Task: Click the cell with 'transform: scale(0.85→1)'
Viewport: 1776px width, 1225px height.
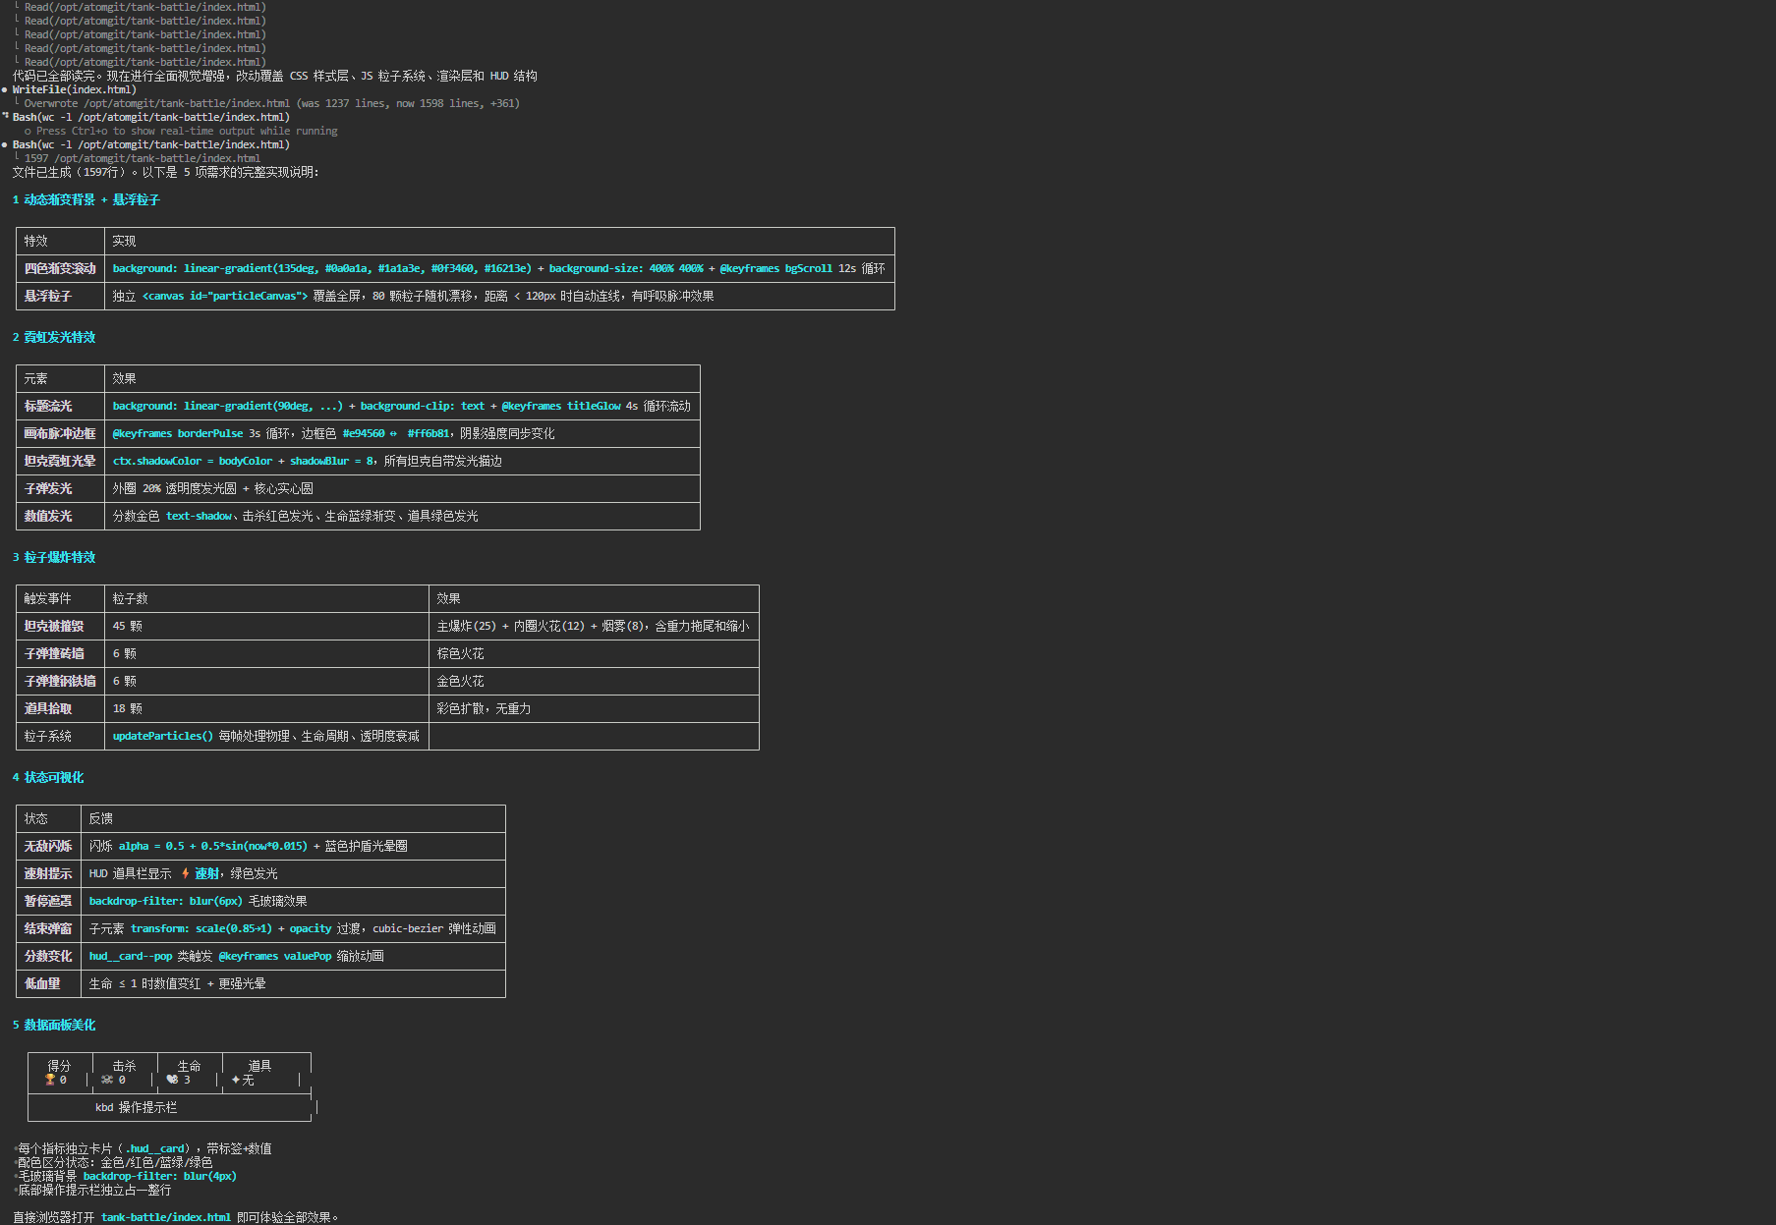Action: pyautogui.click(x=293, y=928)
